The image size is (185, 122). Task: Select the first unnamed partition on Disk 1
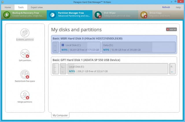55,69
